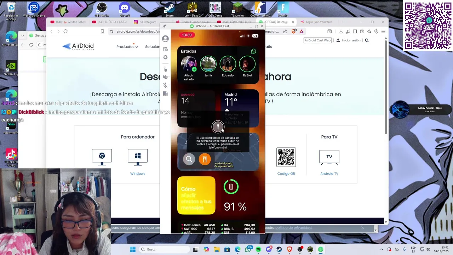
Task: Switch to the 'Visitan SAFARI' YouTube tab
Action: [68, 22]
